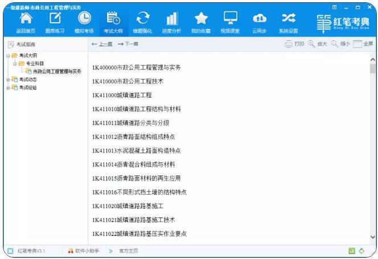The height and width of the screenshot is (259, 378).
Task: Select 考试大纲 folder in tree
Action: (x=24, y=56)
